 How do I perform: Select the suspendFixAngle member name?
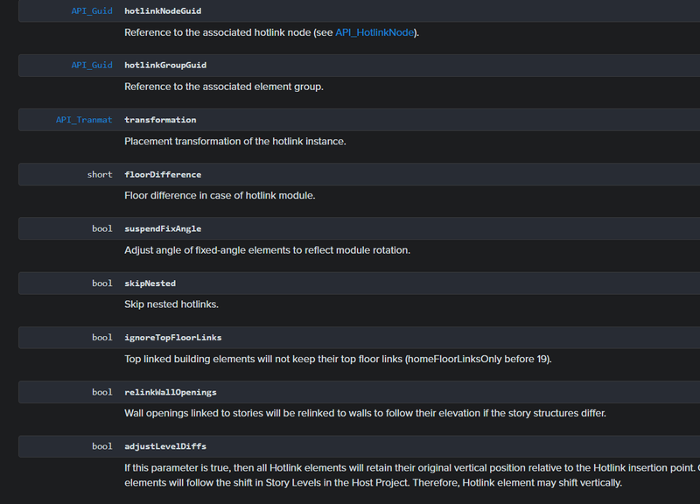tap(163, 228)
